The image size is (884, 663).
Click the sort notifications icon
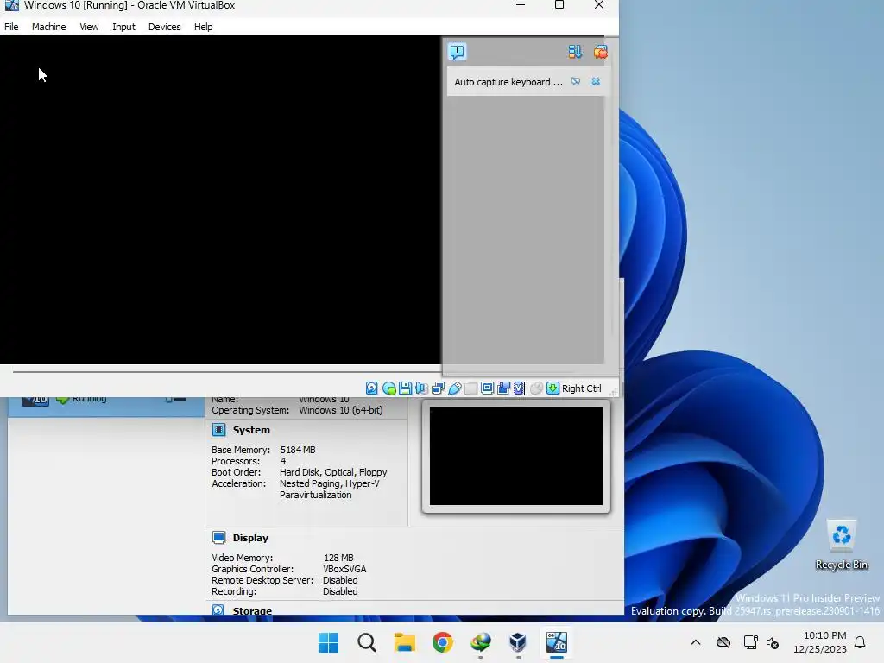point(574,52)
